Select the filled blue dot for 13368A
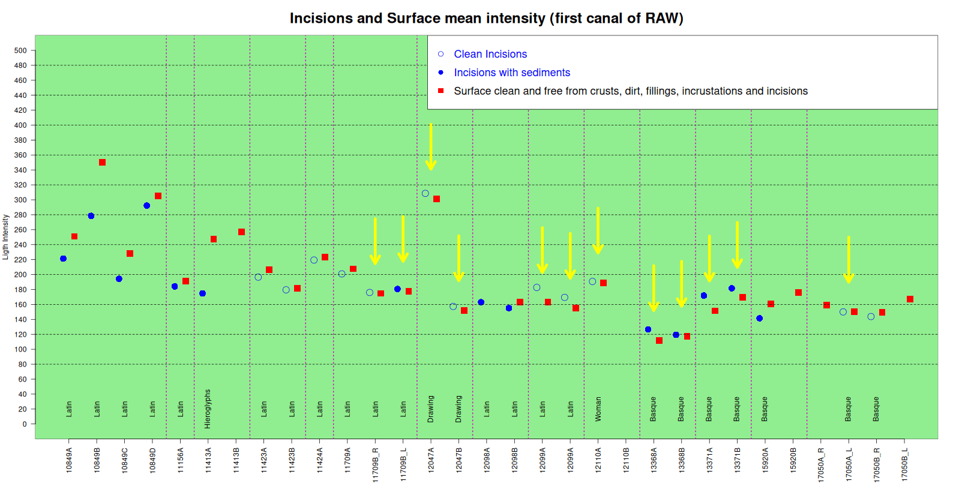The image size is (956, 483). point(648,329)
